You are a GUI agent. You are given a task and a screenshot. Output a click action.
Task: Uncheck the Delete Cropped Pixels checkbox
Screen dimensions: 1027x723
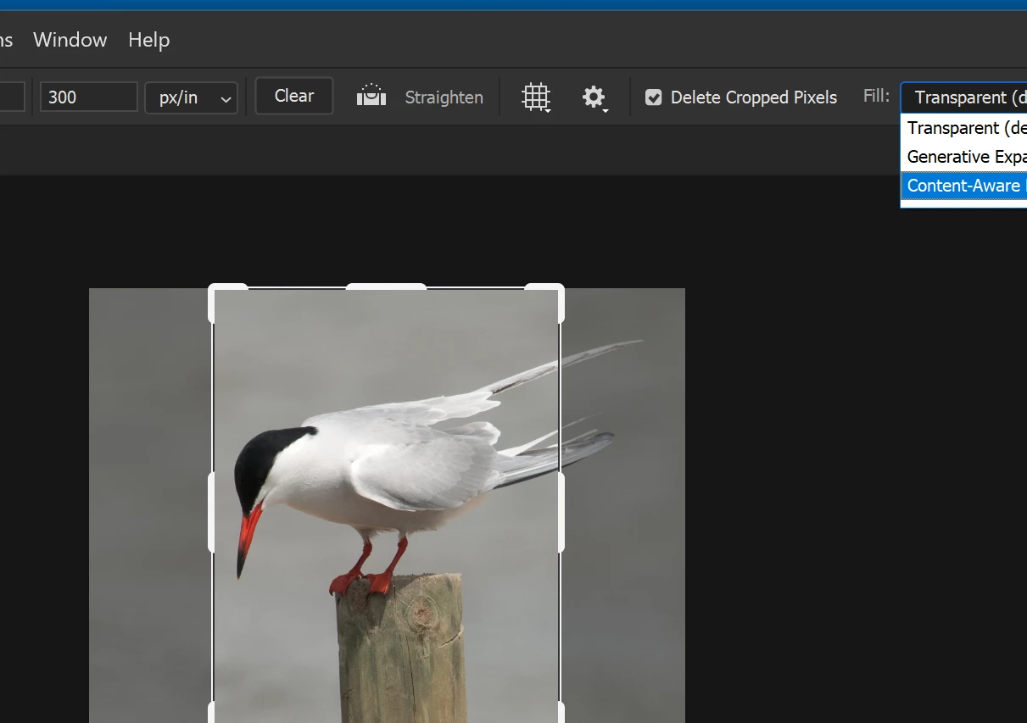click(x=653, y=97)
